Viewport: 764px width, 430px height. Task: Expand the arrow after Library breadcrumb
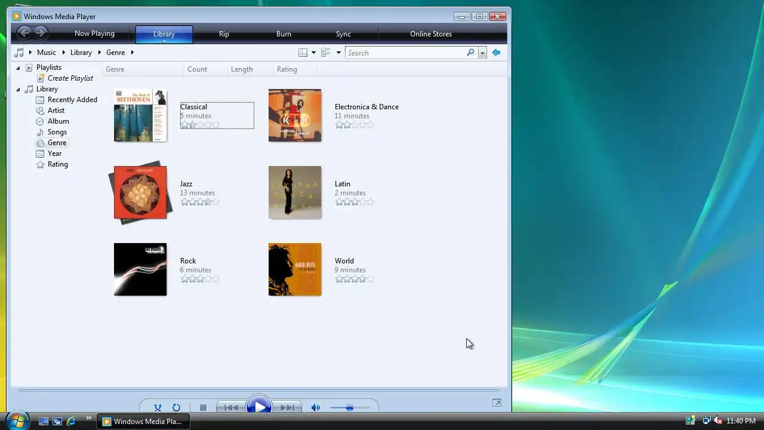(99, 53)
